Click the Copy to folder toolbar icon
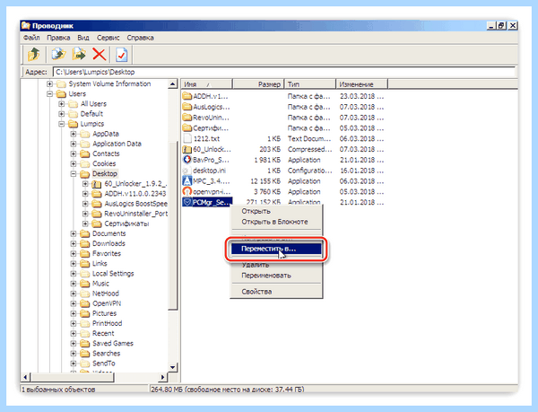This screenshot has height=412, width=538. point(58,54)
